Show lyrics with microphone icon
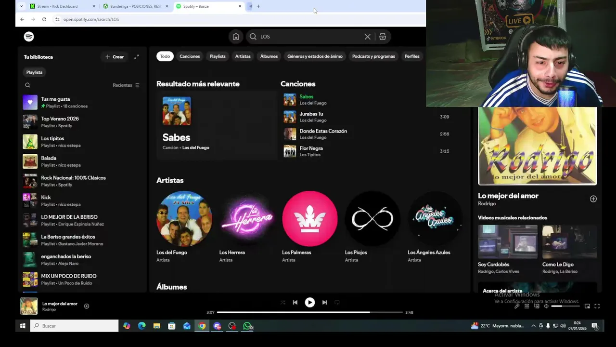The width and height of the screenshot is (616, 347). tap(517, 306)
